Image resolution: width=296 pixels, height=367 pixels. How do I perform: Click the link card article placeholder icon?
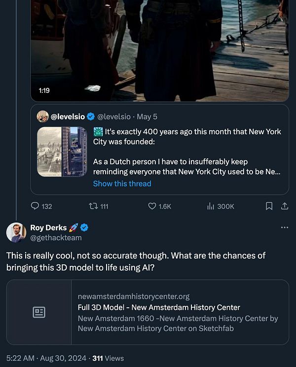pyautogui.click(x=39, y=312)
